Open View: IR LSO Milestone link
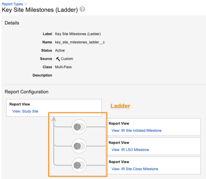 point(130,150)
